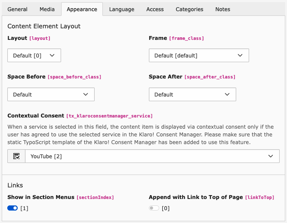The width and height of the screenshot is (287, 223).
Task: Click the Show in Section Menus label
Action: click(x=41, y=197)
